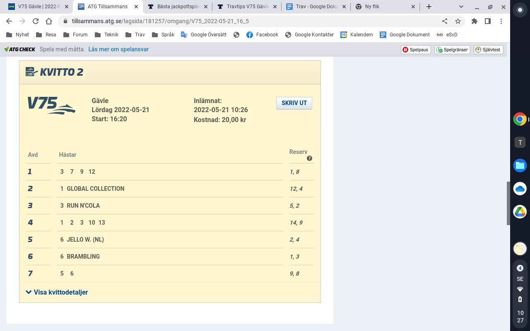This screenshot has height=331, width=530.
Task: Bookmark the page with the star icon
Action: (x=458, y=21)
